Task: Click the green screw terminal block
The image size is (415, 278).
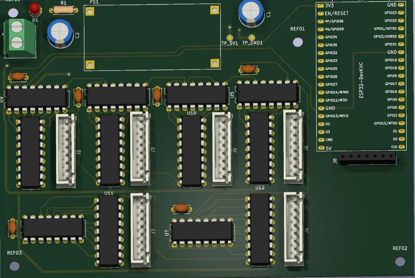Action: tap(19, 38)
